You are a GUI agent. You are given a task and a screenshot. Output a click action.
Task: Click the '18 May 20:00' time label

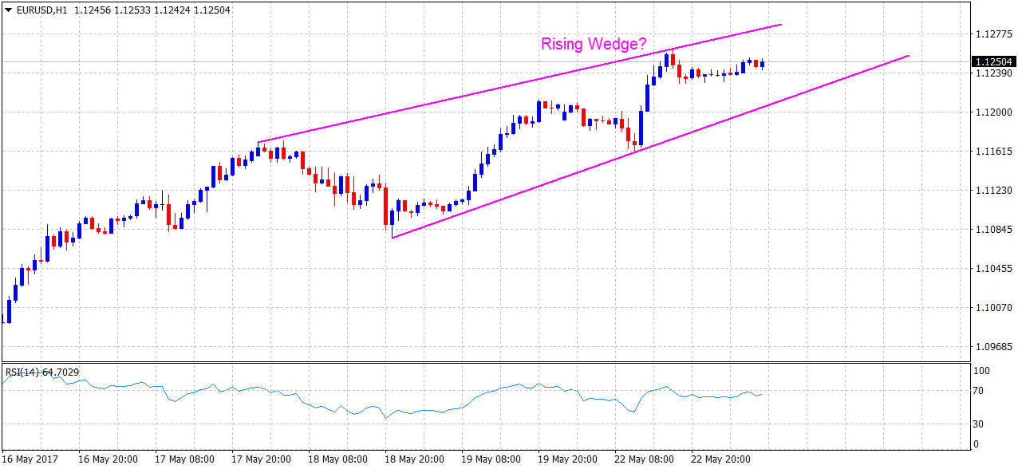414,459
